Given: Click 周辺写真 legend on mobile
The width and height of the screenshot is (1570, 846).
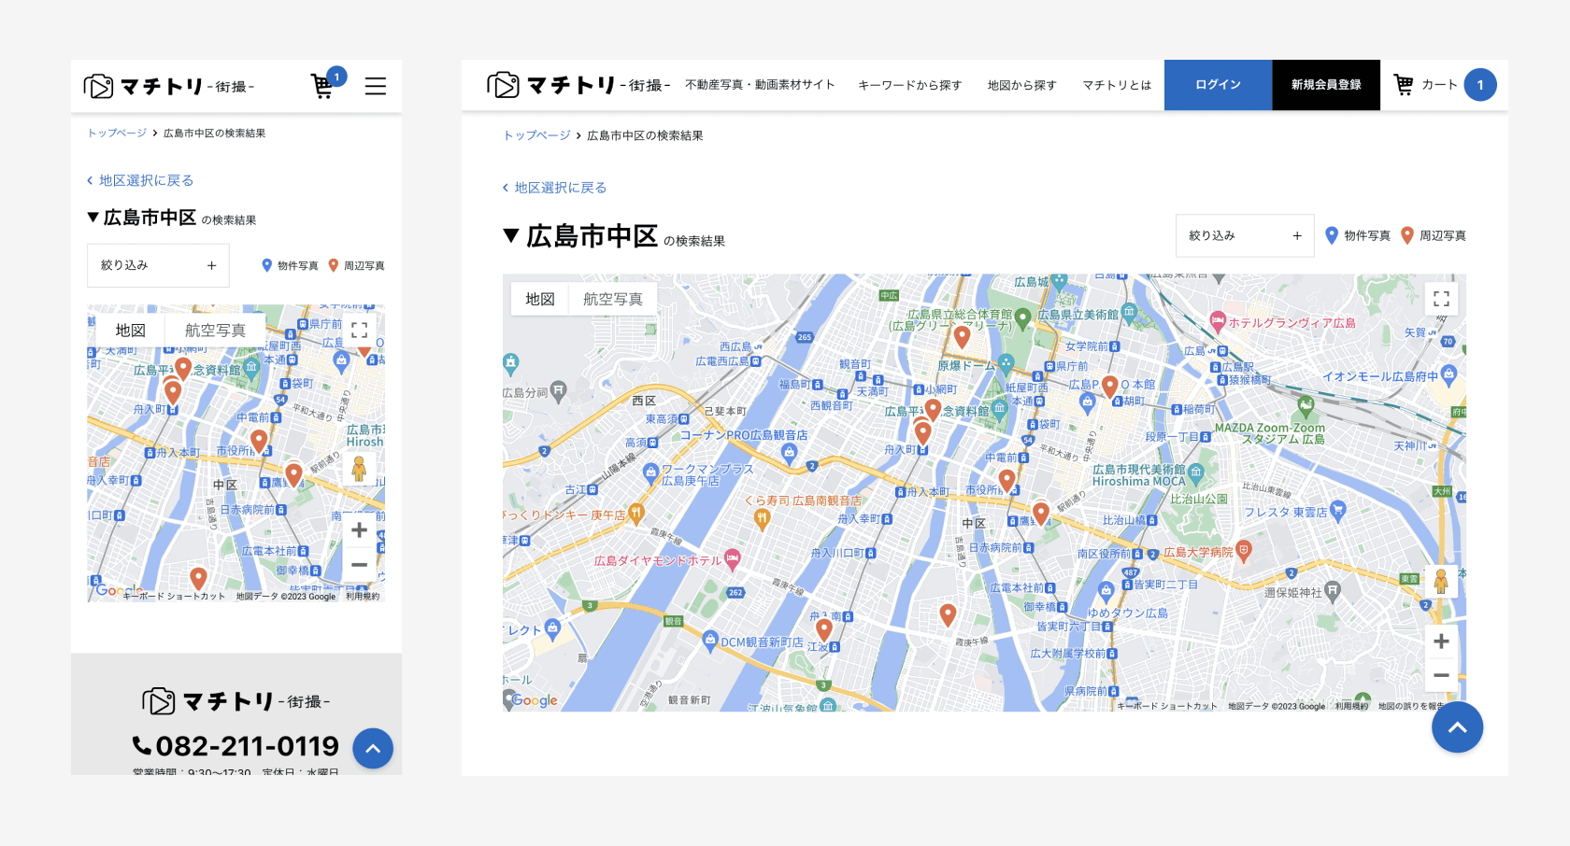Looking at the screenshot, I should coord(356,265).
